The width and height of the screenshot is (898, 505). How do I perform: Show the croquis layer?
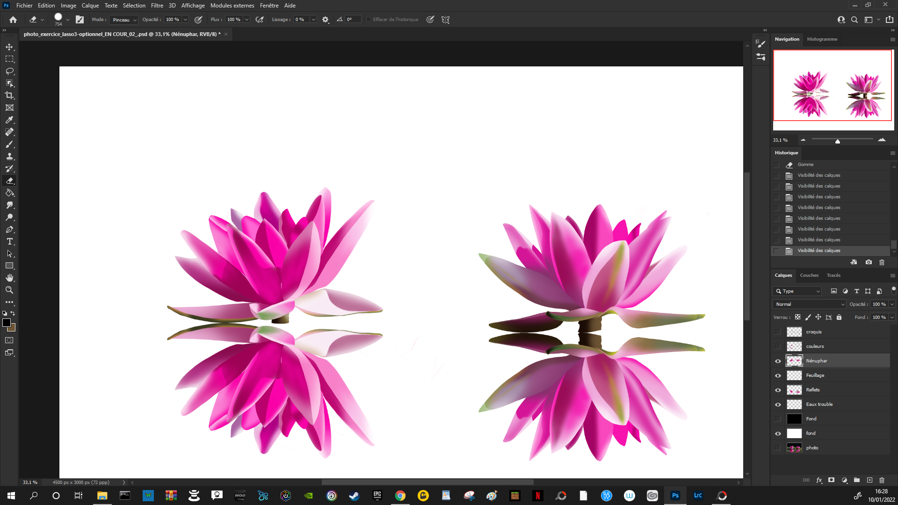click(x=778, y=332)
